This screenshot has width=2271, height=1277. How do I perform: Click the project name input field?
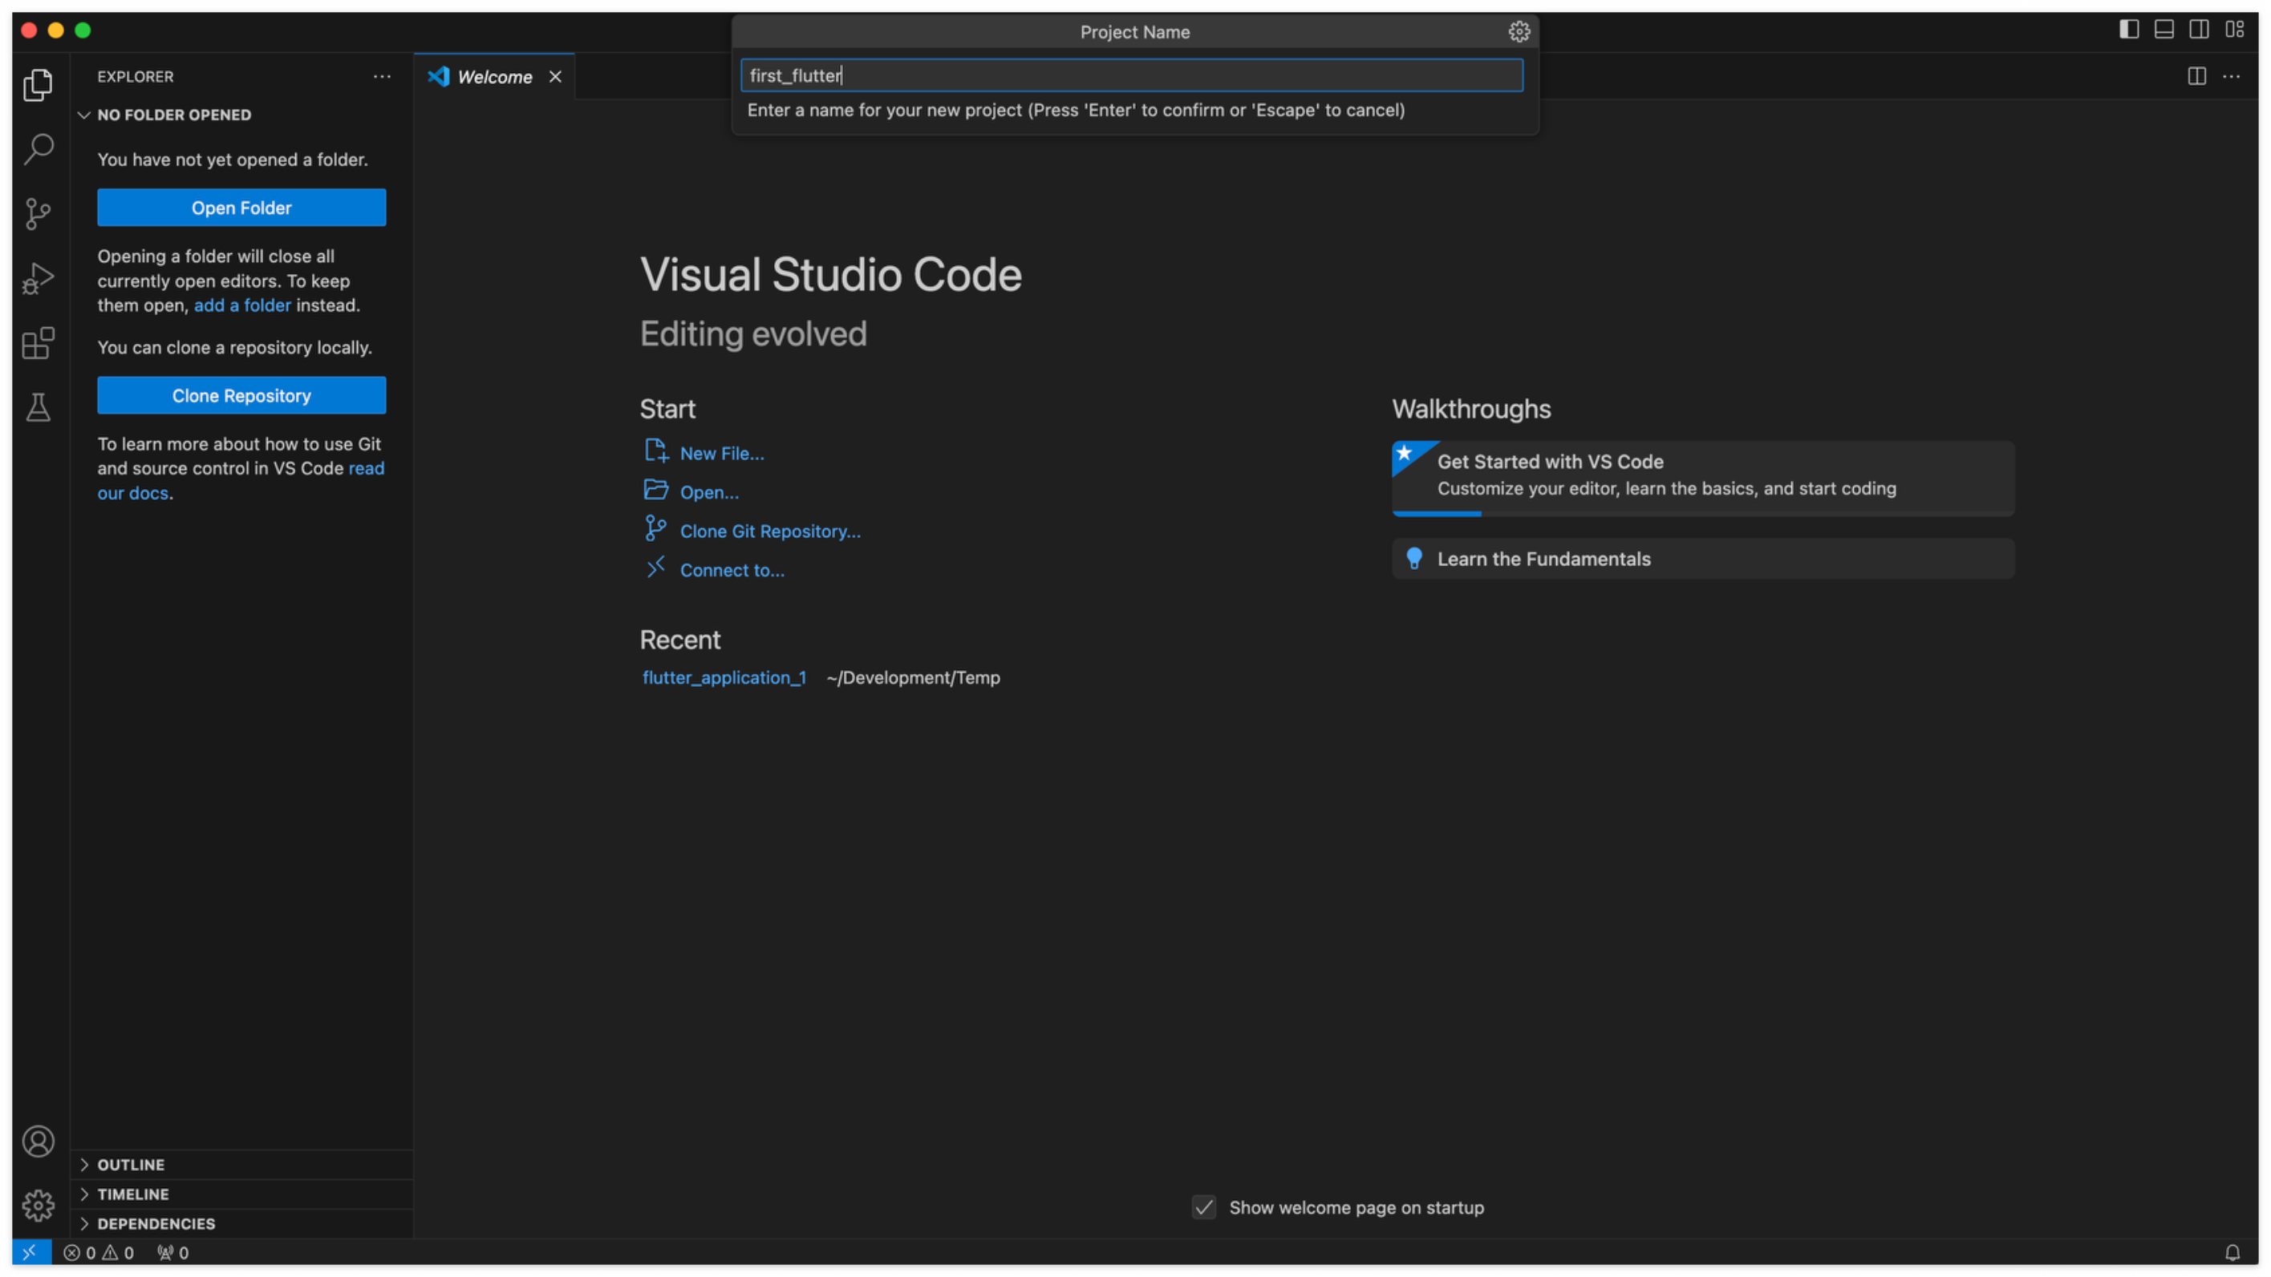[1131, 75]
